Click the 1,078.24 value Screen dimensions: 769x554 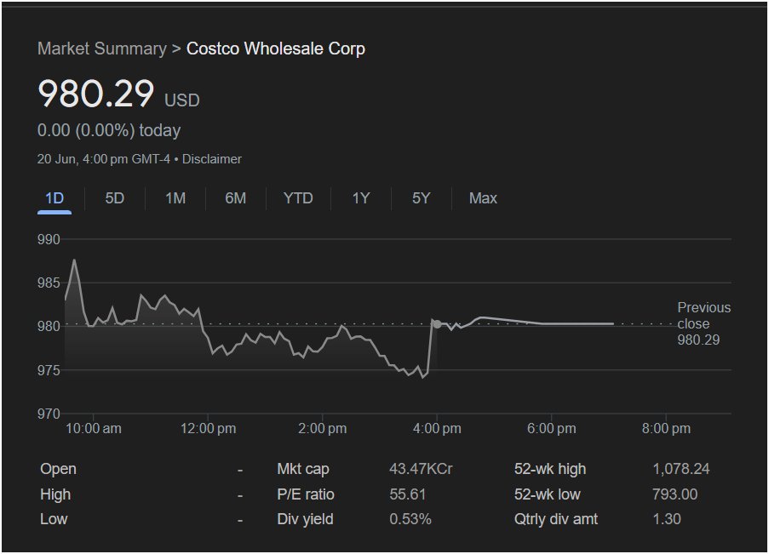tap(681, 469)
